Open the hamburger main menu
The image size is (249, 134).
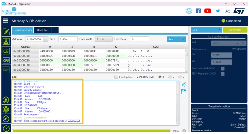[6, 21]
